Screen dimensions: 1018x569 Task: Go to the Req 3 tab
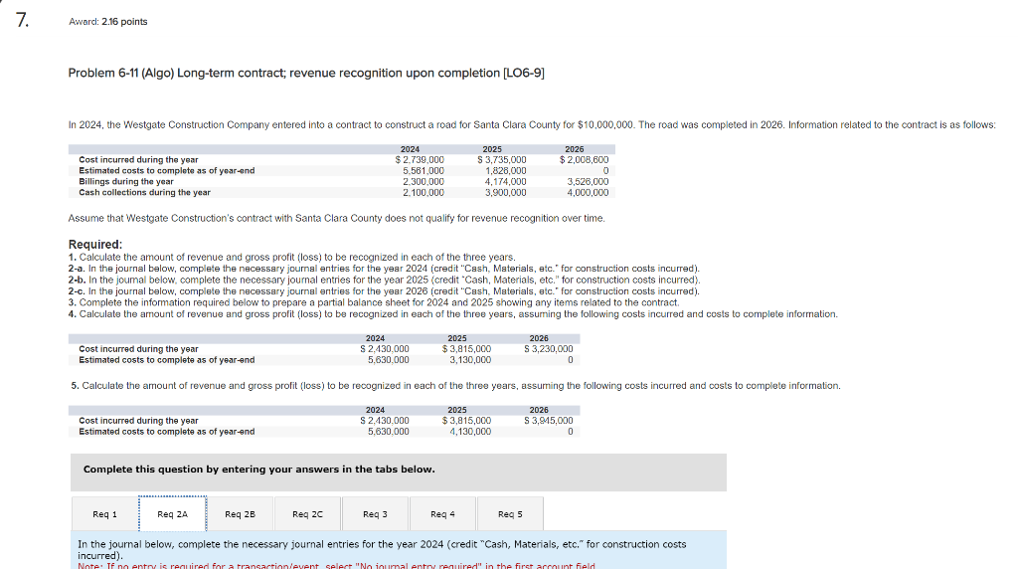click(375, 513)
